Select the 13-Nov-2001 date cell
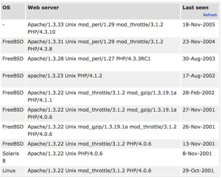The image size is (222, 178). point(199,144)
